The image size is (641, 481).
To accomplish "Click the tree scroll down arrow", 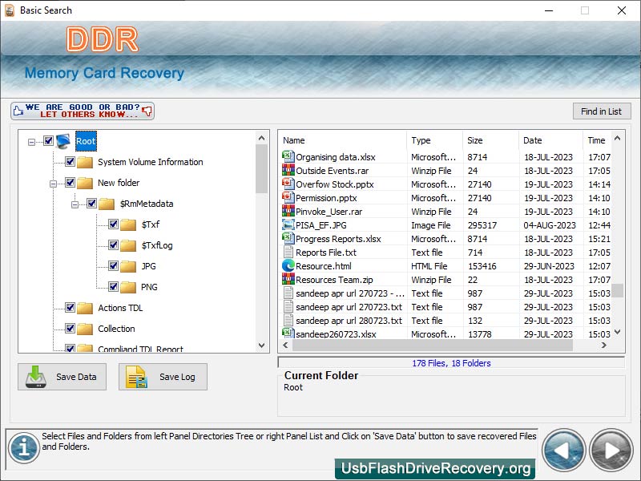I will coord(262,346).
